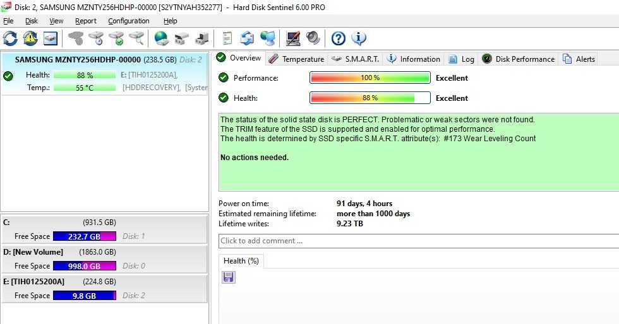Click the blue disk panel toolbar icon
This screenshot has height=324, width=619.
click(51, 38)
